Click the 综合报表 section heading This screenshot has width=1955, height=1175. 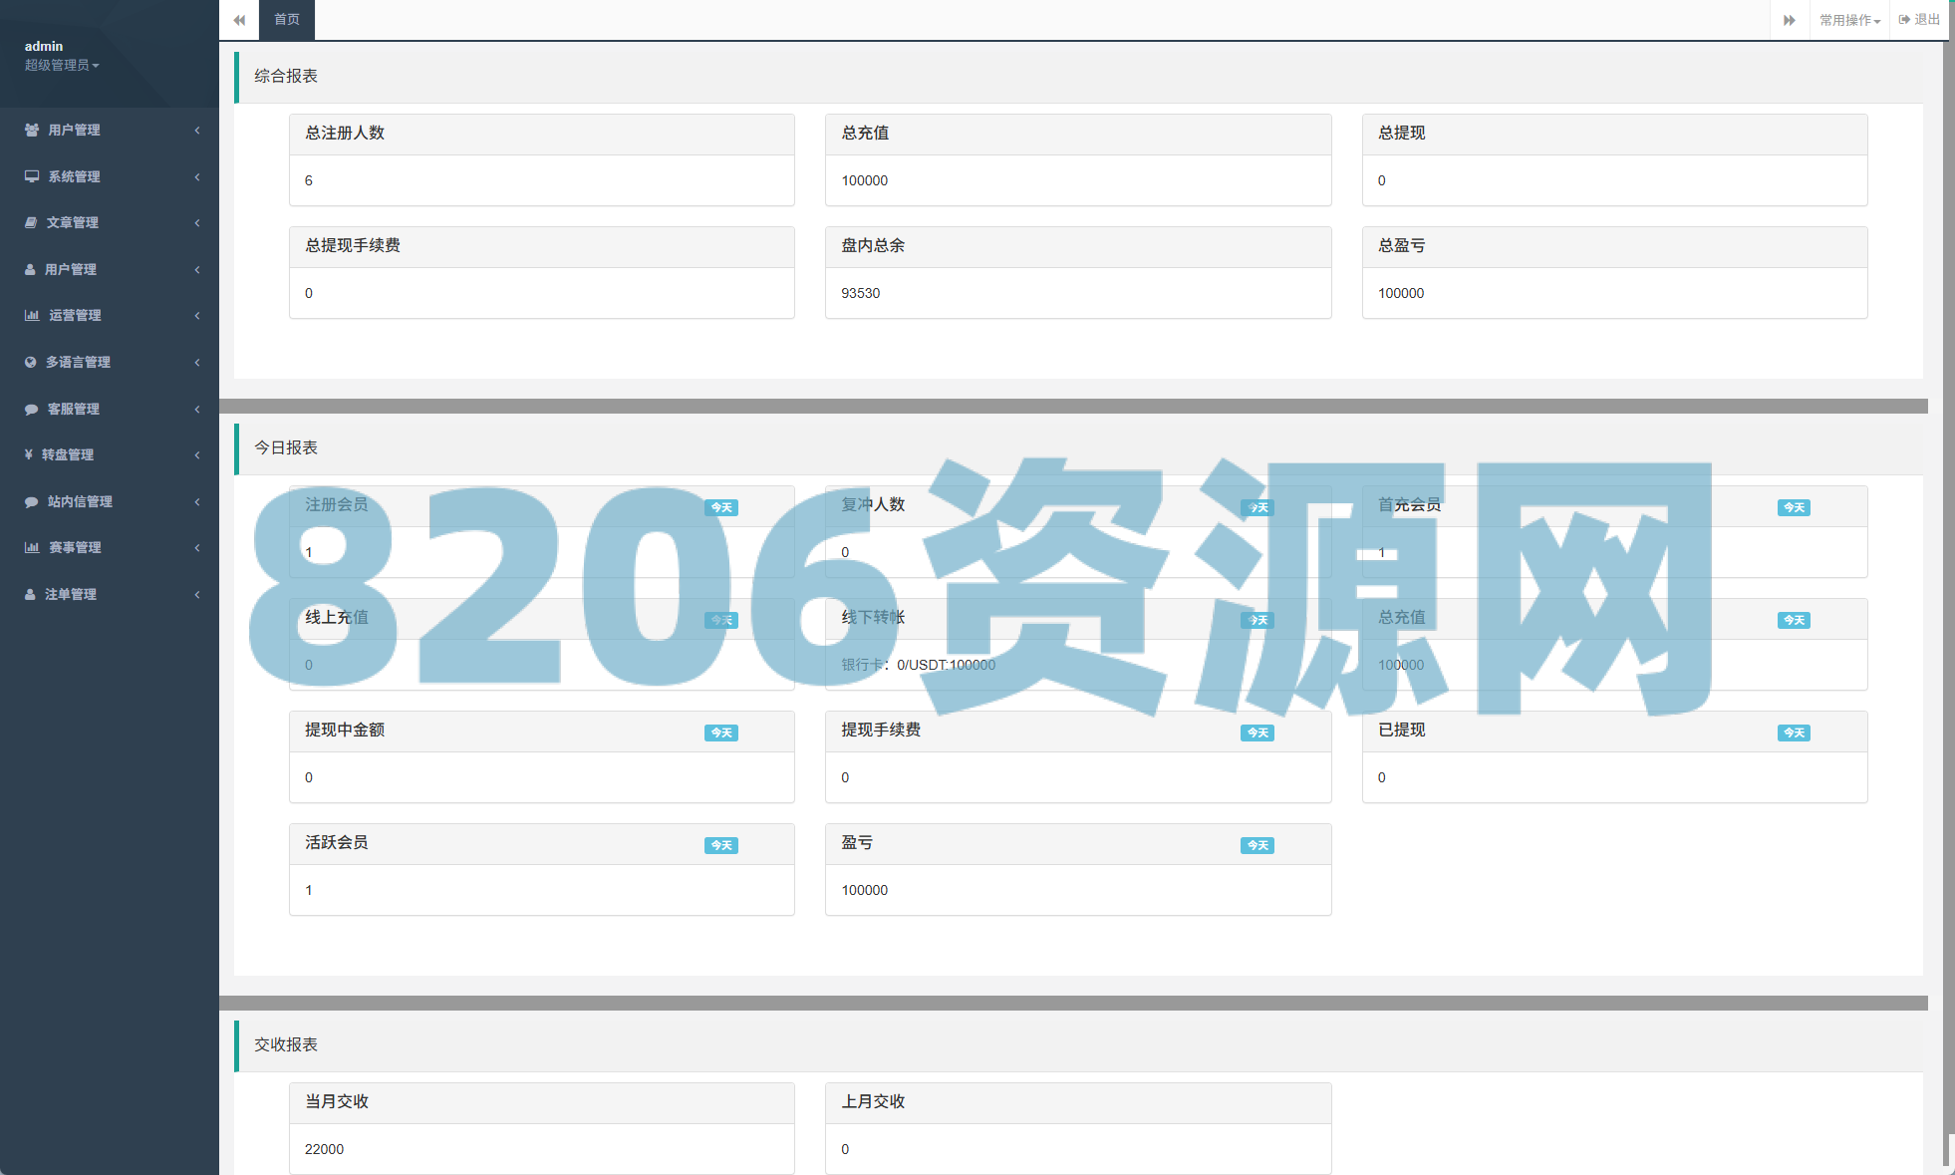pos(286,76)
